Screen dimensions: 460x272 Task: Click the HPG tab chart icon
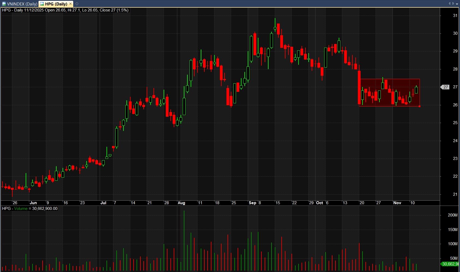pyautogui.click(x=42, y=4)
